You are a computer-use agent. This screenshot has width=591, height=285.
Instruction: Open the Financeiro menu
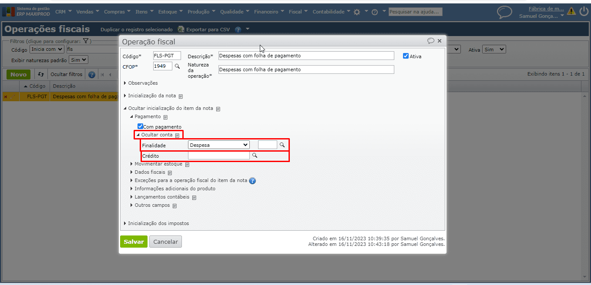click(x=269, y=12)
